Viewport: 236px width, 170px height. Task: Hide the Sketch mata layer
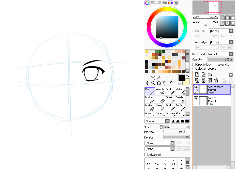point(196,87)
